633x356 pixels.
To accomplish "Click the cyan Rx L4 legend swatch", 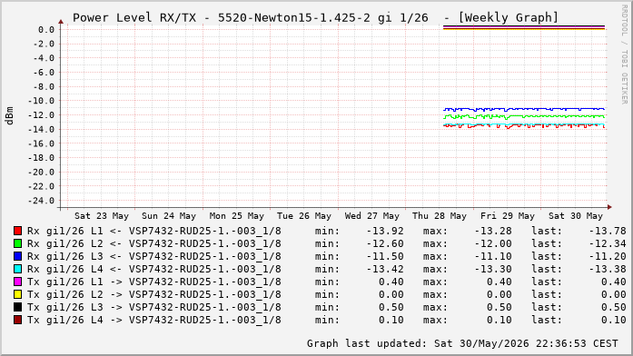I will (x=17, y=269).
